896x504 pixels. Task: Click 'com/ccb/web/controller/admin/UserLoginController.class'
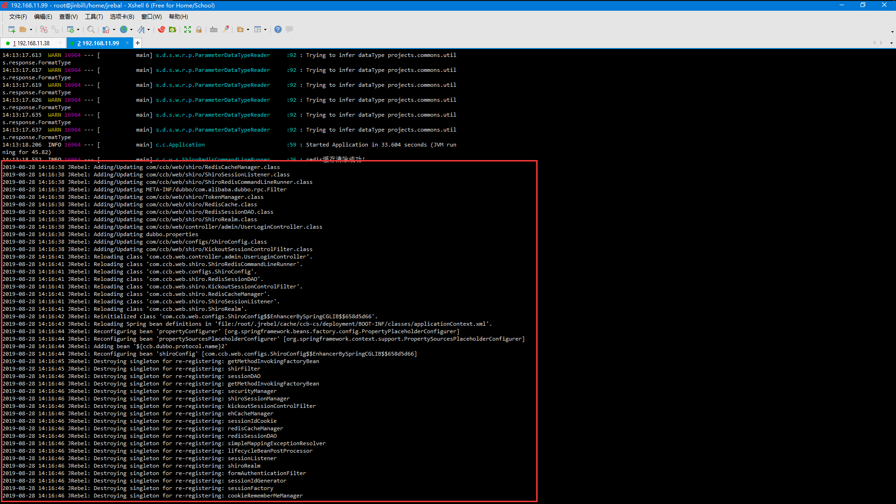(x=234, y=227)
